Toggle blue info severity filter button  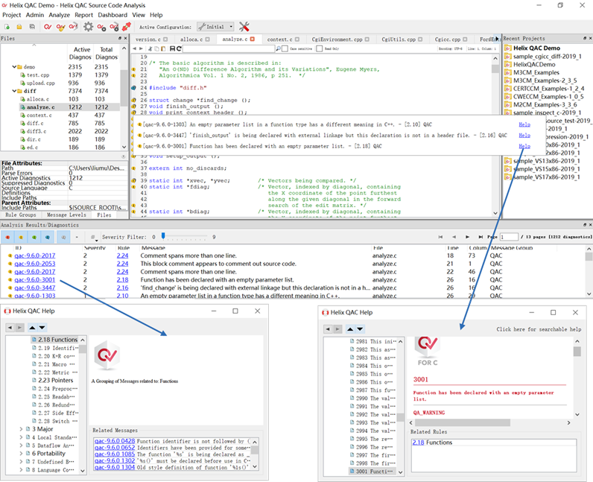(x=48, y=237)
